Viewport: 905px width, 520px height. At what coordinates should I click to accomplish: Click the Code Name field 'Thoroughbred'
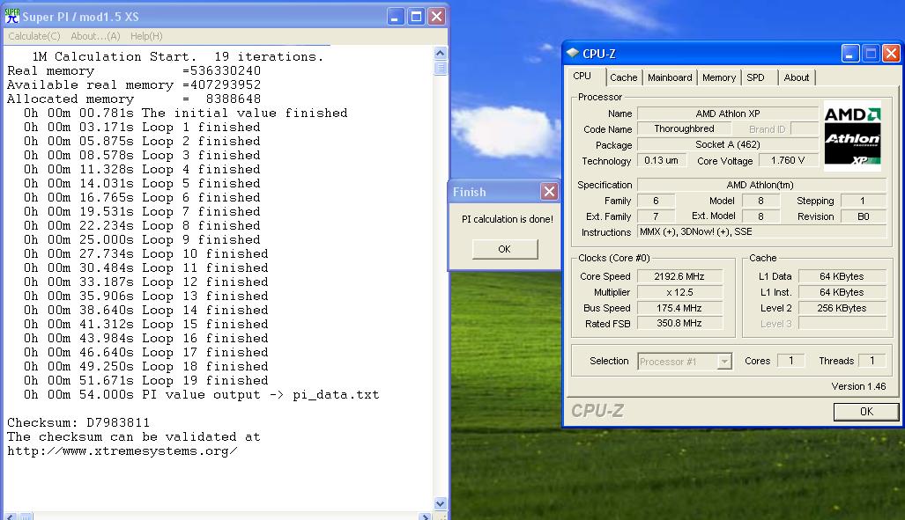click(684, 128)
